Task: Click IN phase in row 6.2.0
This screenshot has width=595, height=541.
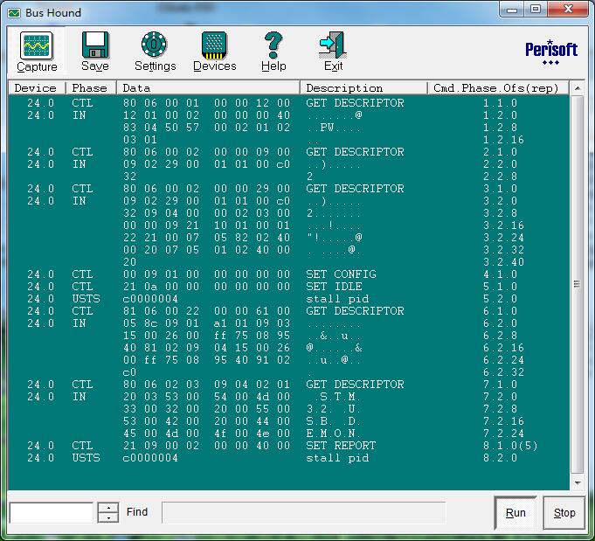Action: [x=79, y=323]
